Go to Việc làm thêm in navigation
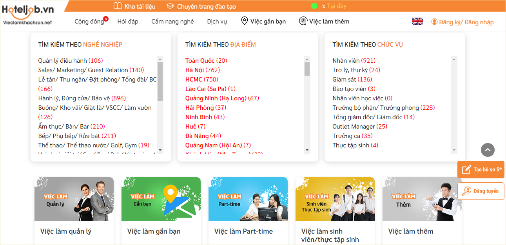506x245 pixels. tap(329, 22)
